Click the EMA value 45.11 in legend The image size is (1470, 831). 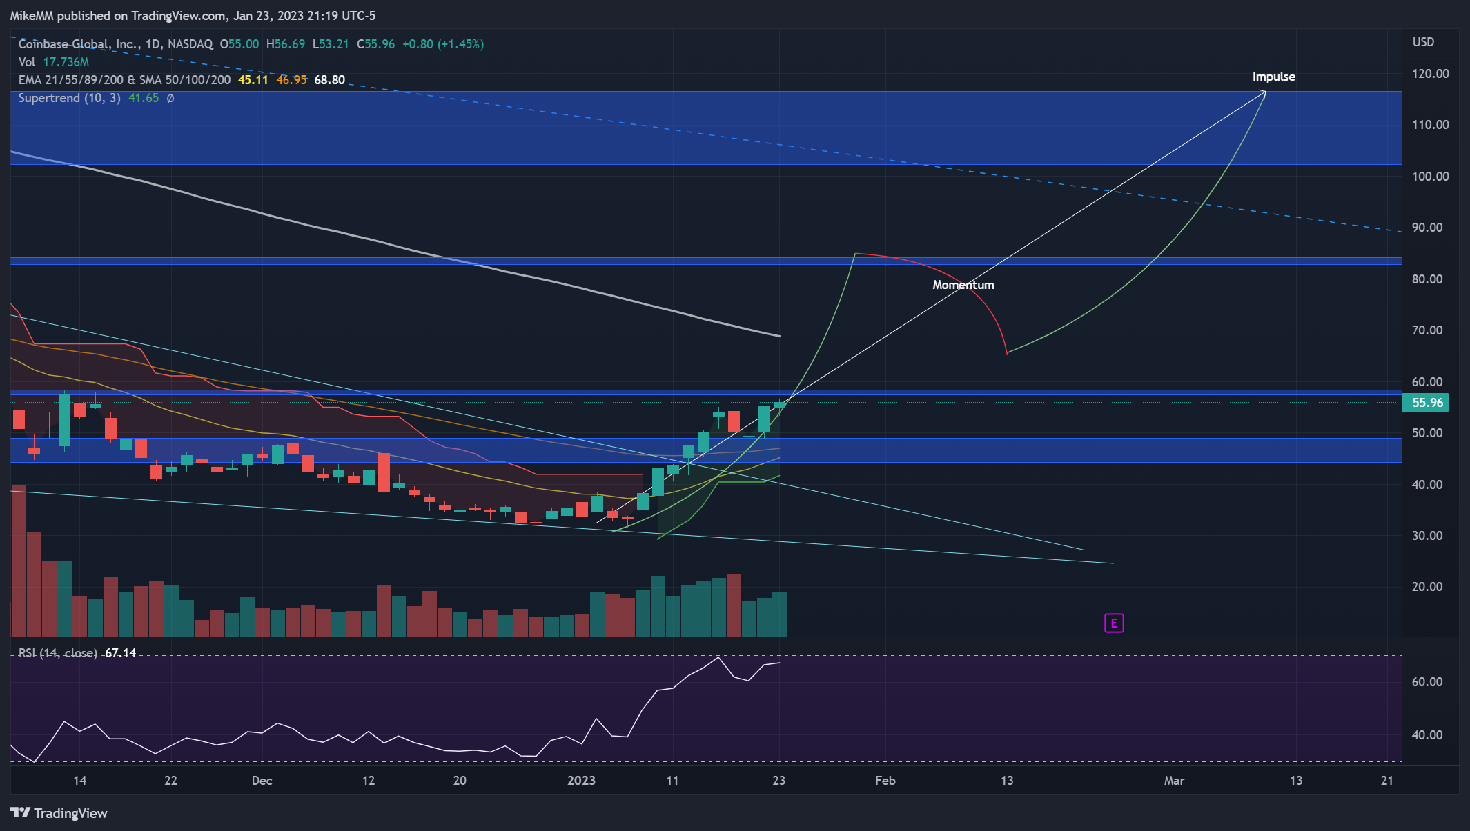point(253,80)
